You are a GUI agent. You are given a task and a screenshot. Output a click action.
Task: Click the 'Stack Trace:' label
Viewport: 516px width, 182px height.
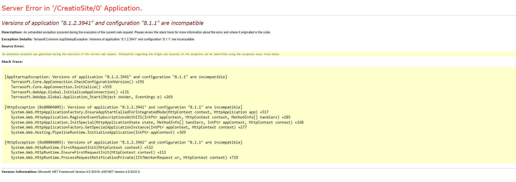tap(12, 62)
